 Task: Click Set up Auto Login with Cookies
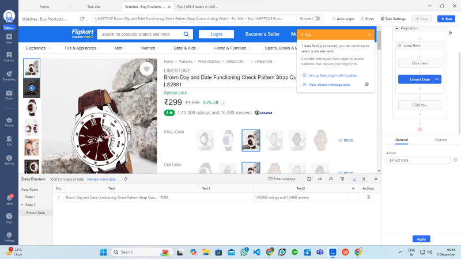pos(332,75)
